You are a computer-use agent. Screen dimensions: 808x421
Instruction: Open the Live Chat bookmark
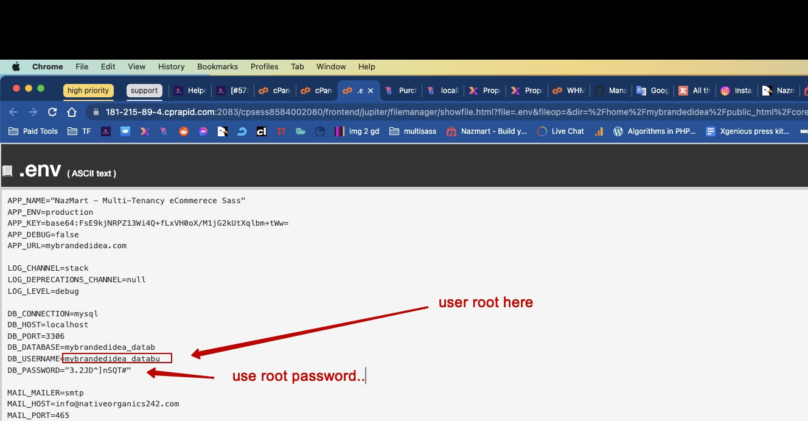(561, 131)
